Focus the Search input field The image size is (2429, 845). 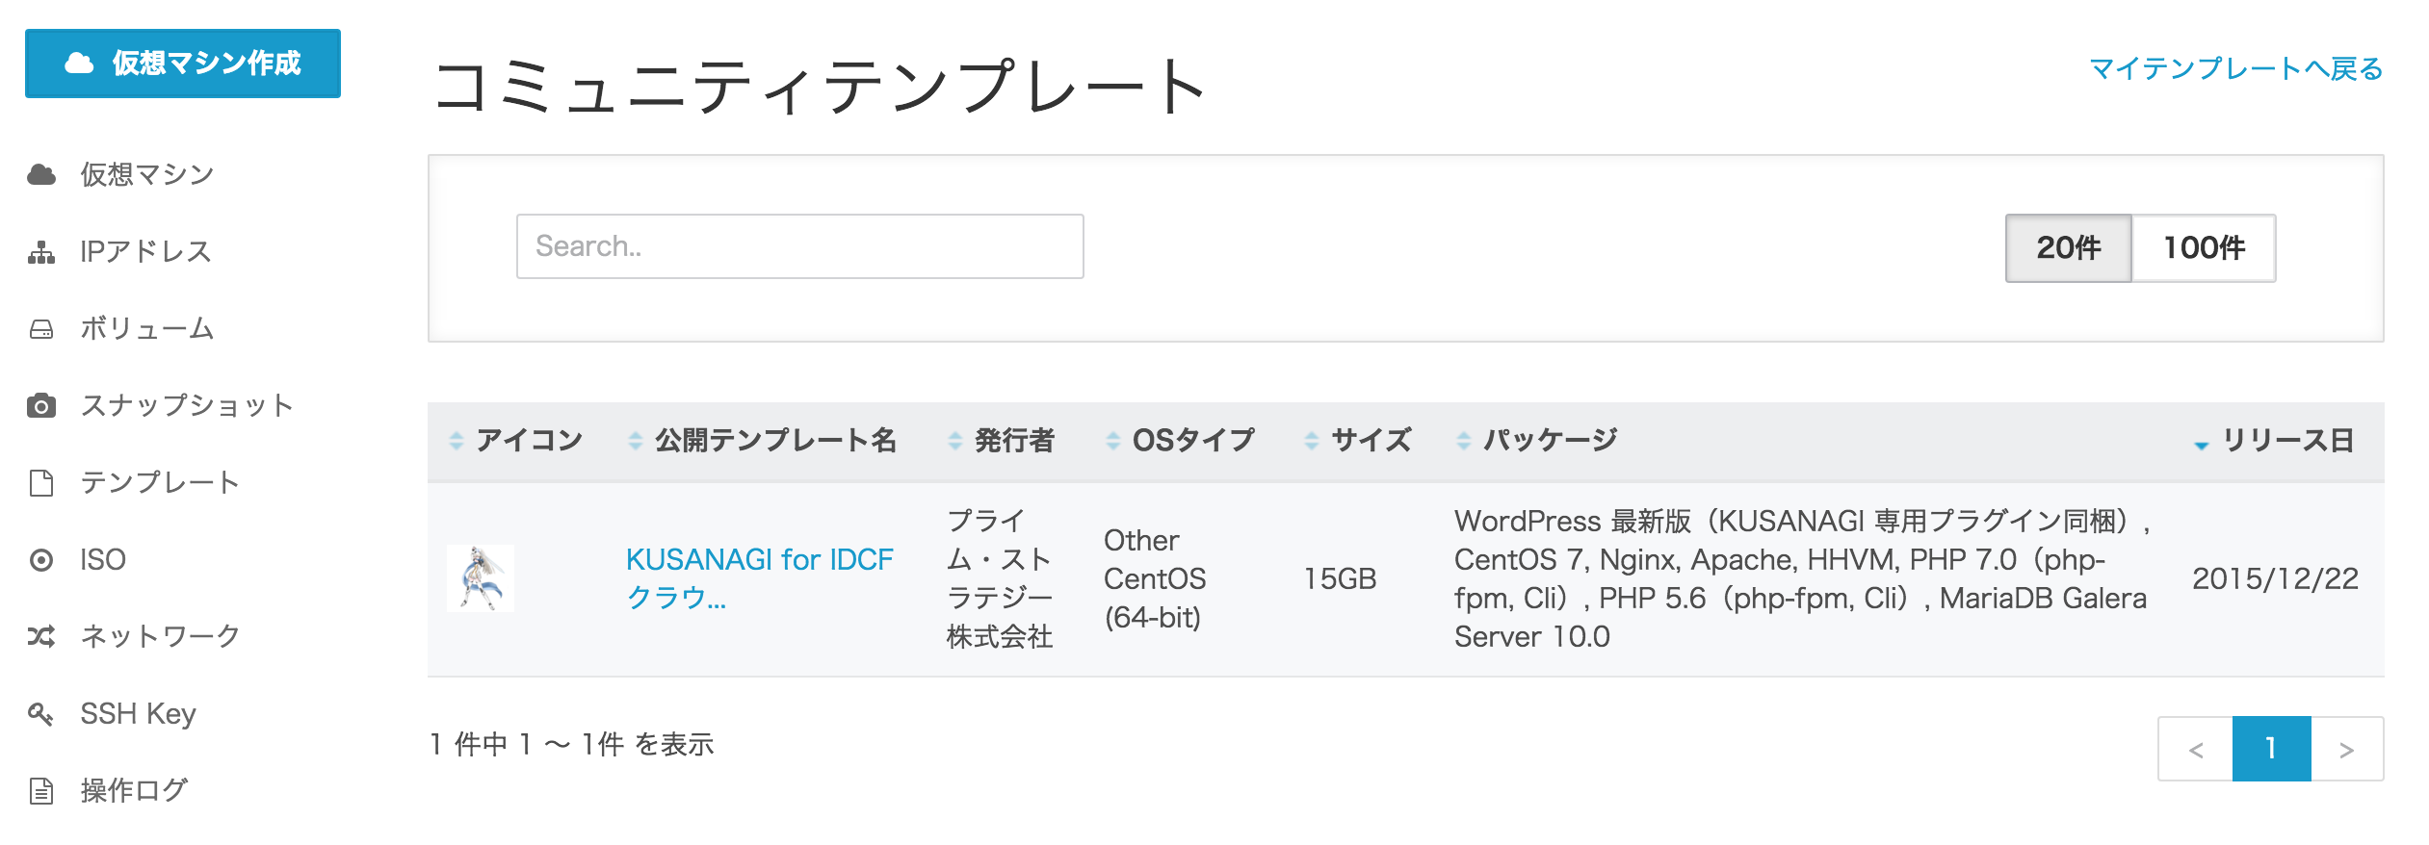pos(799,246)
